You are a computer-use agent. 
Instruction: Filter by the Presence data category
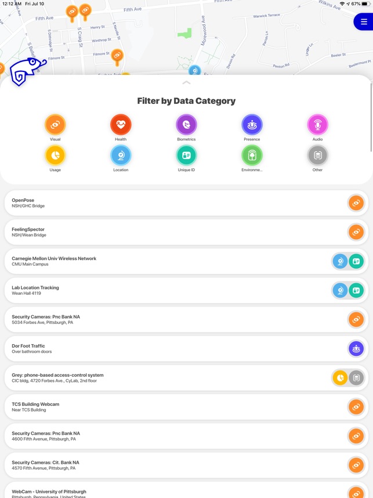click(252, 124)
